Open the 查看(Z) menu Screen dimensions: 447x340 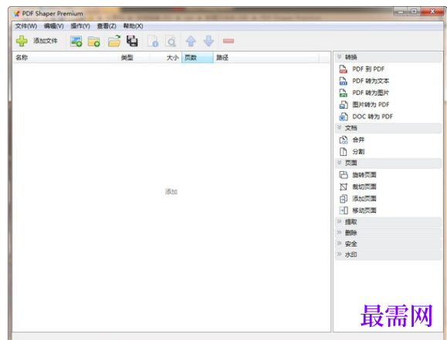coord(107,26)
